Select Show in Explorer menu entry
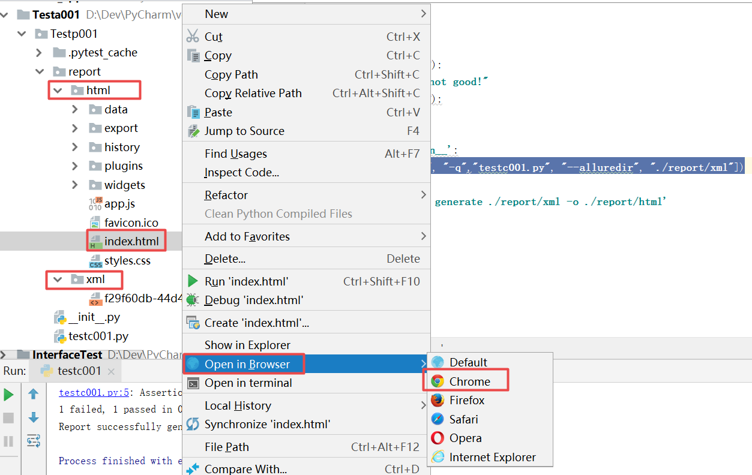Image resolution: width=752 pixels, height=475 pixels. [x=247, y=345]
